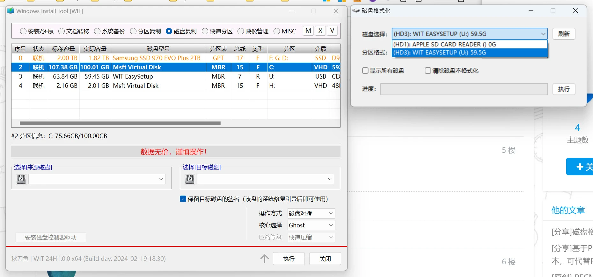Click the #2 分区信息 status text
Screen dimensions: 593x277
click(59, 136)
